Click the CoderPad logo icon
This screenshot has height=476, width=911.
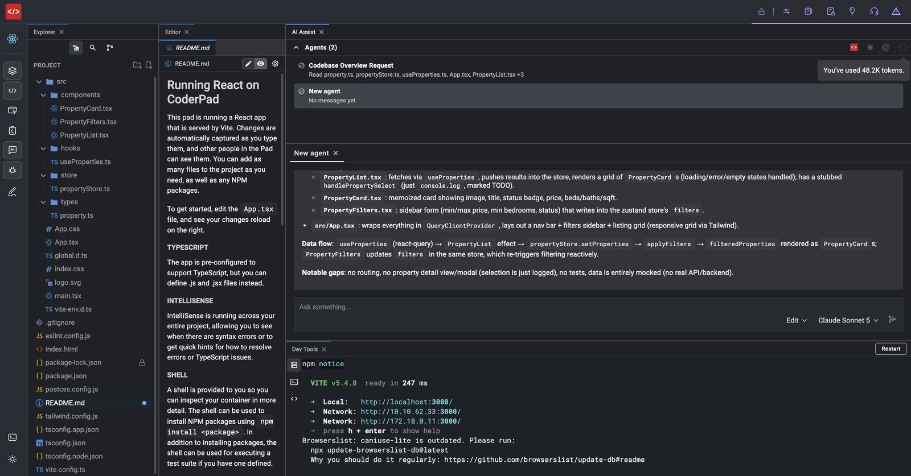pos(13,11)
